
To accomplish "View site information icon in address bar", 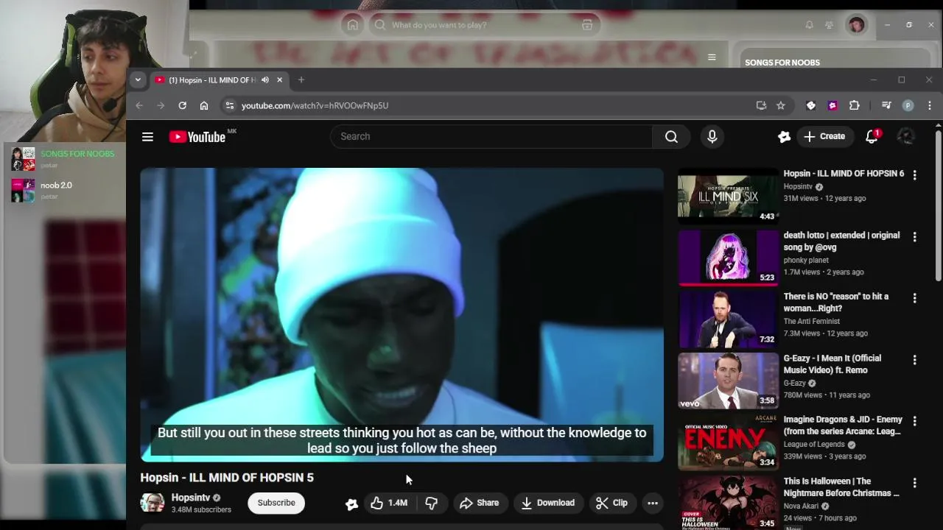I will pos(229,105).
